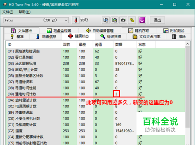Screen dimensions: 195x145
Task: Open the options wrench icon
Action: [132, 20]
